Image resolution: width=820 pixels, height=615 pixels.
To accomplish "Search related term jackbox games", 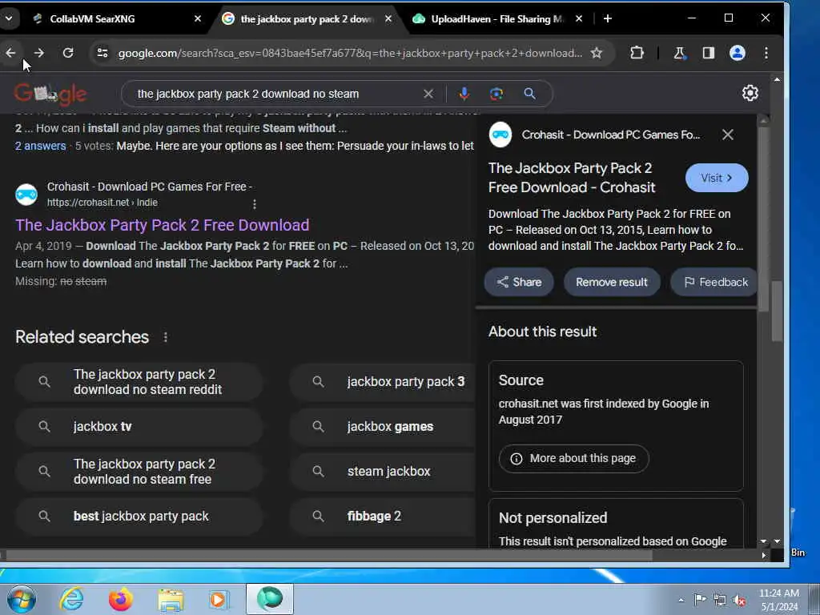I will click(x=382, y=427).
